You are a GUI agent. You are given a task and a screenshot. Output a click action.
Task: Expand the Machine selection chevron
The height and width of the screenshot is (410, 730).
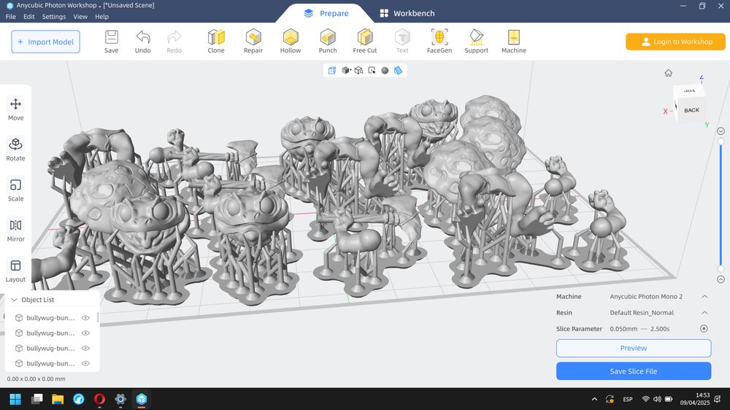704,297
